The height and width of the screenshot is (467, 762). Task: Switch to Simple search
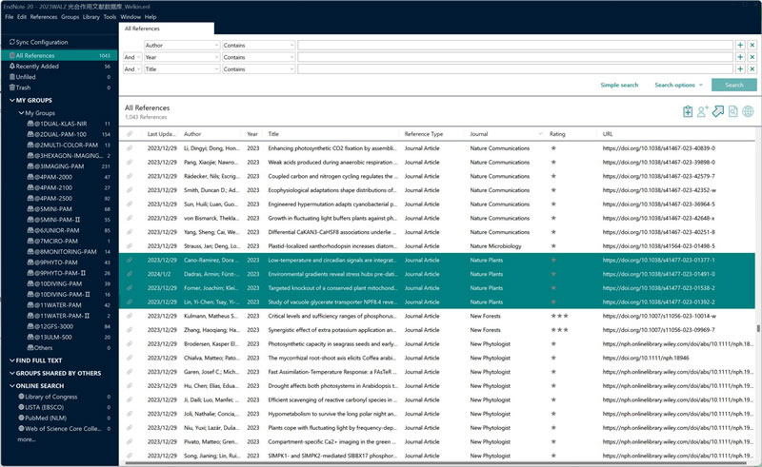(x=619, y=85)
